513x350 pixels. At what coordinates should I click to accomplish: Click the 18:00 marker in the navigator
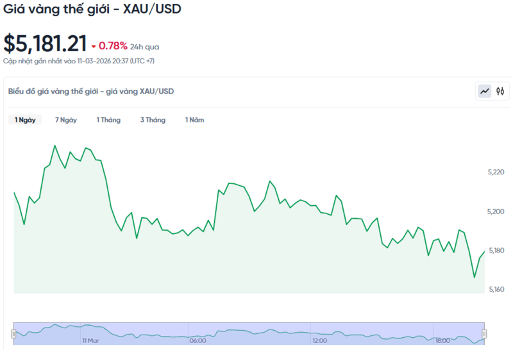coord(442,340)
